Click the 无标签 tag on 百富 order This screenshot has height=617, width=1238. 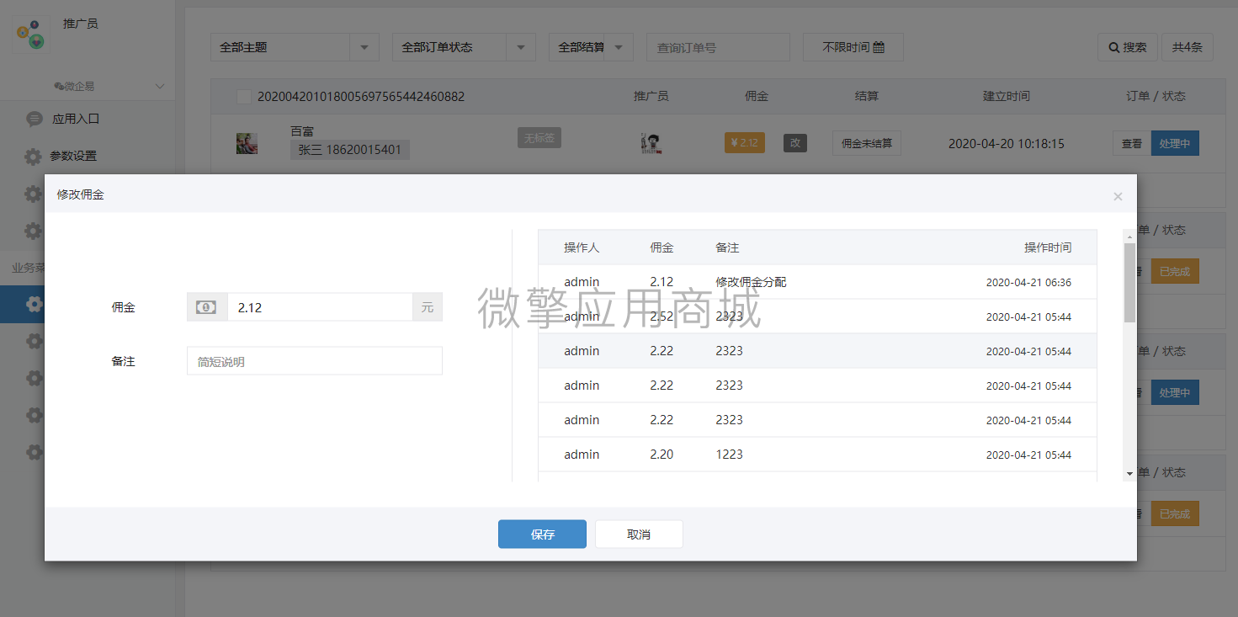[539, 138]
